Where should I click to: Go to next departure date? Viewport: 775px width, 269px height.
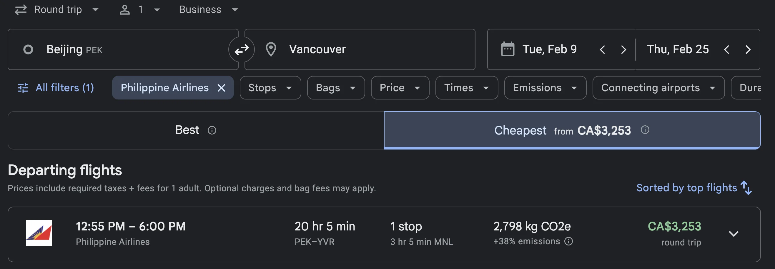pyautogui.click(x=624, y=49)
